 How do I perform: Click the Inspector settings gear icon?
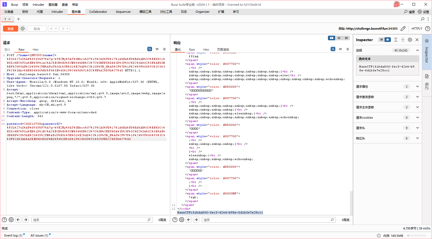(410, 40)
